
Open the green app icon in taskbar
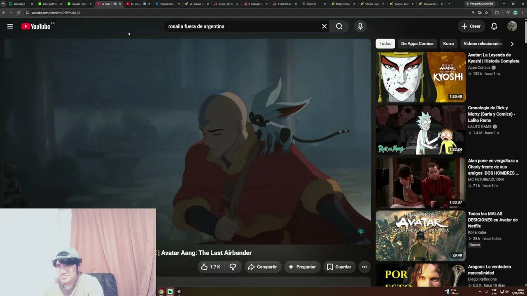pyautogui.click(x=170, y=291)
